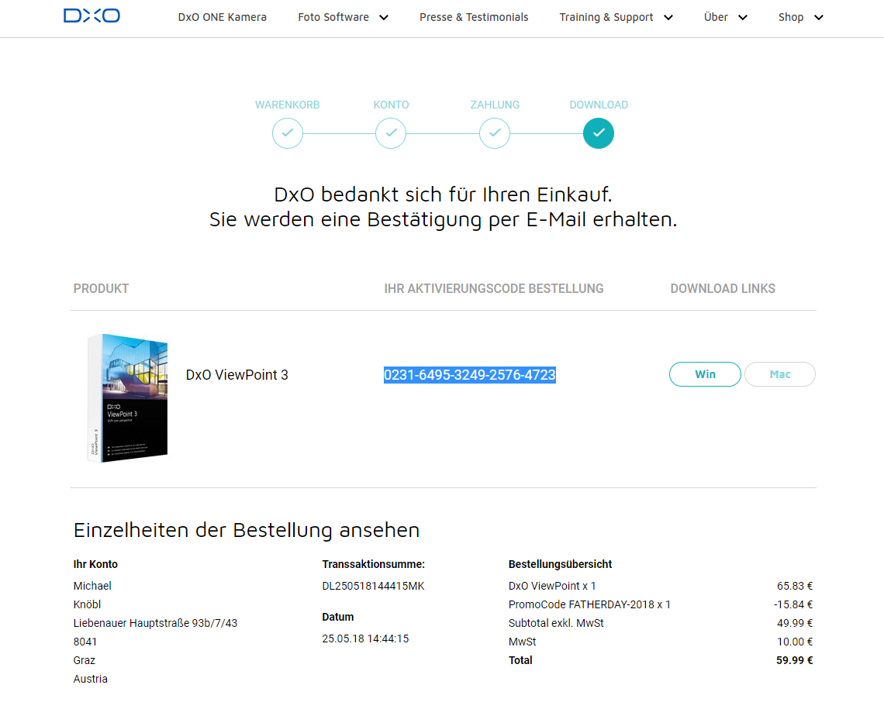Expand the Foto Software dropdown chevron
The width and height of the screenshot is (884, 709).
[x=384, y=18]
